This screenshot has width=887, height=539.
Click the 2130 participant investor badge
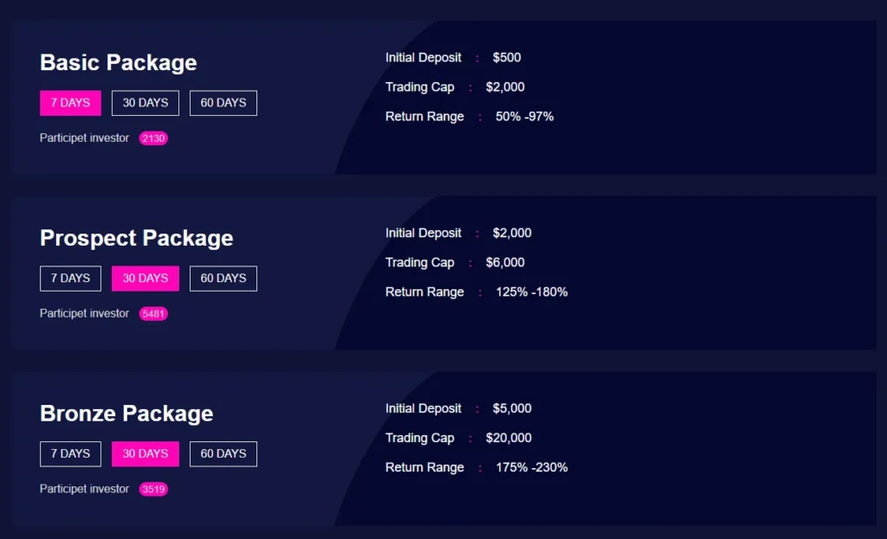click(153, 138)
